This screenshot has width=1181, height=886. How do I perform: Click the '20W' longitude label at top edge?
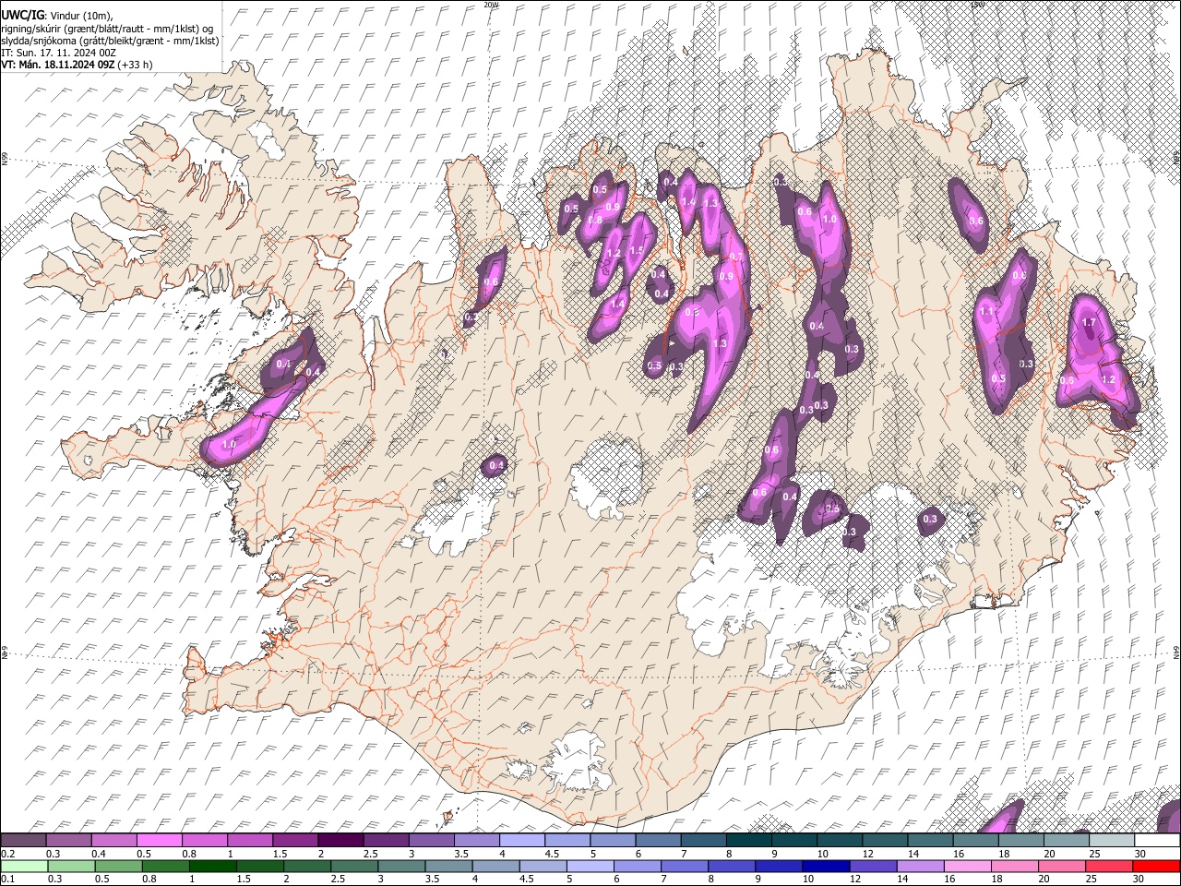[492, 5]
